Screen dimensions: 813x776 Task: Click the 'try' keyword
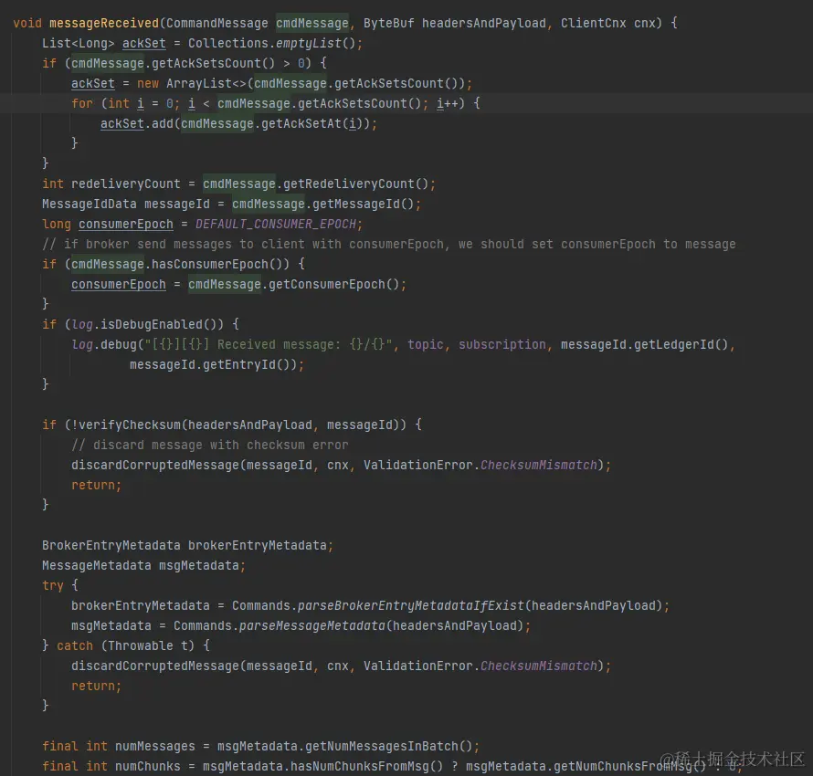coord(52,586)
